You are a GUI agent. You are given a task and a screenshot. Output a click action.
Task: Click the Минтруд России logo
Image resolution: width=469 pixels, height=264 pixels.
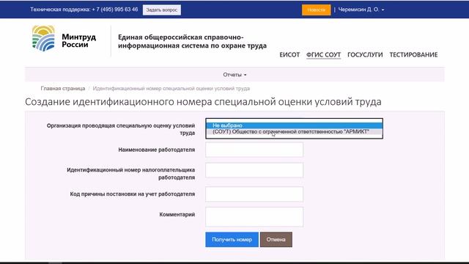click(64, 39)
